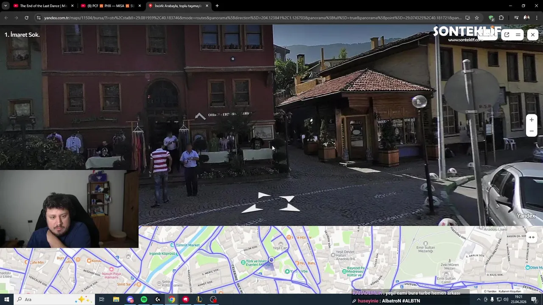This screenshot has height=305, width=543.
Task: Zoom in the panorama with plus button
Action: pos(532,120)
